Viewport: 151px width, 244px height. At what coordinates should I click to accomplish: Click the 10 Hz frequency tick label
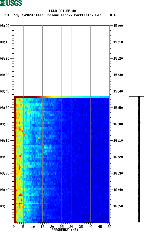pos(33,226)
